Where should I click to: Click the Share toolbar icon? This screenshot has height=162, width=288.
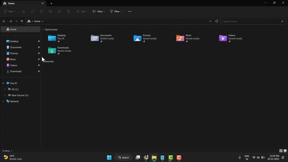[59, 11]
